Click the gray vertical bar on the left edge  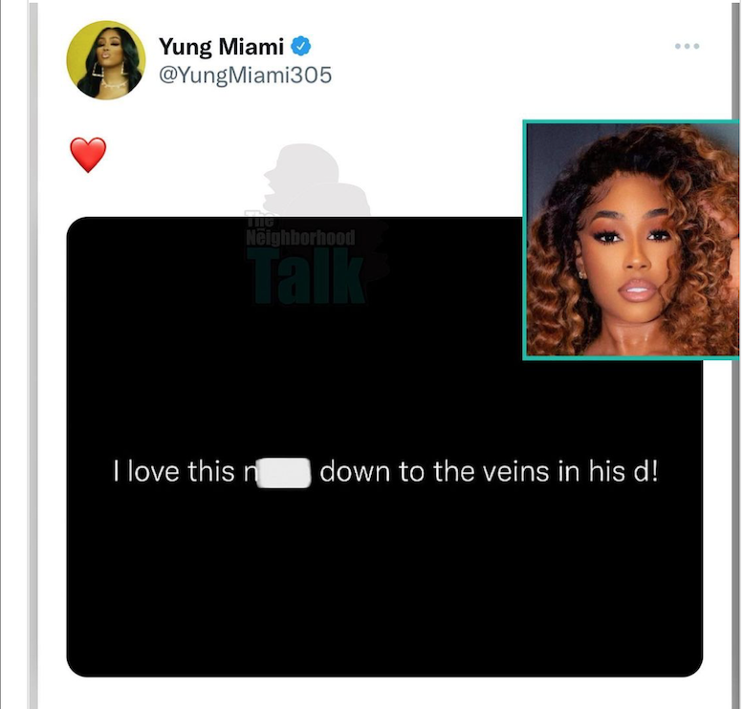click(x=33, y=354)
